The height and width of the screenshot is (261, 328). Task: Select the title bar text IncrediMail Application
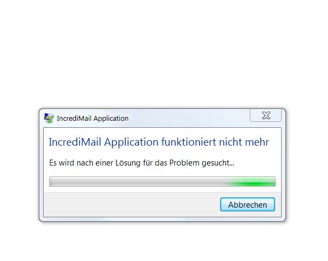pyautogui.click(x=93, y=119)
